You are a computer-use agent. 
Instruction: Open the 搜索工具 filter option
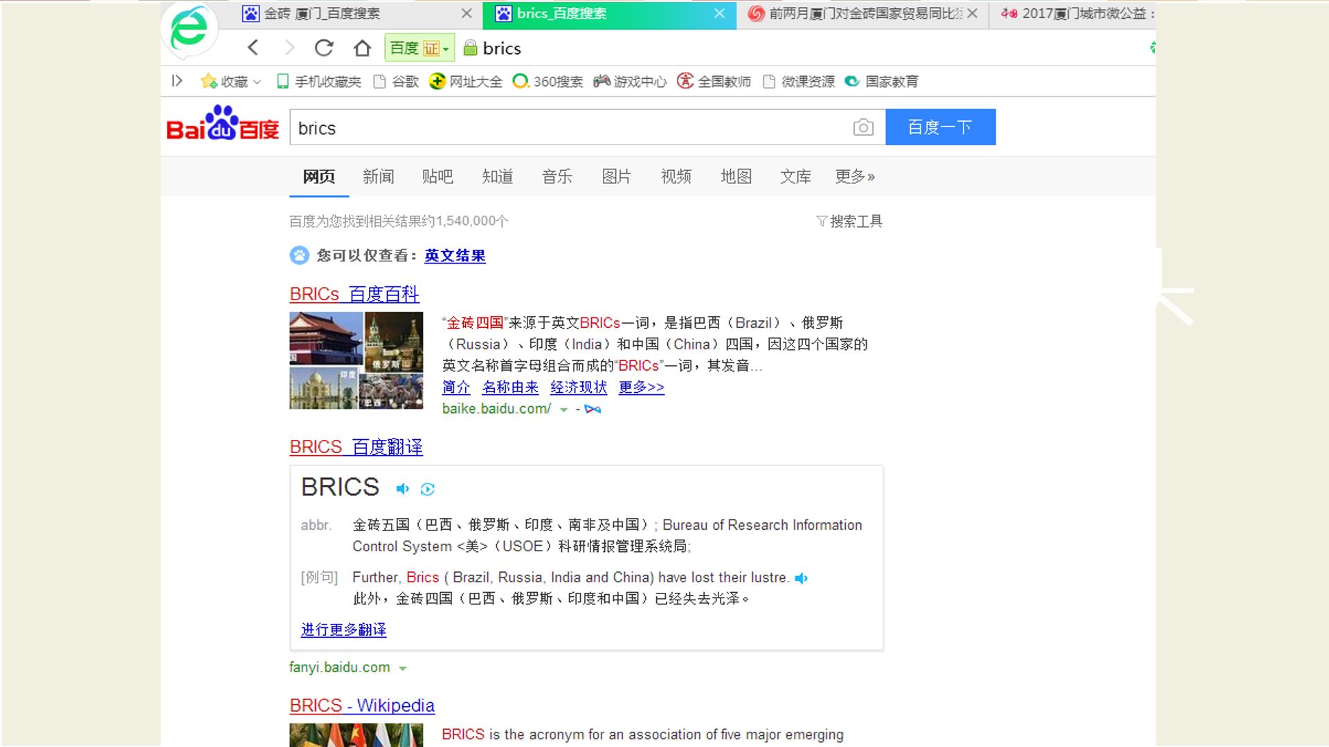coord(849,221)
